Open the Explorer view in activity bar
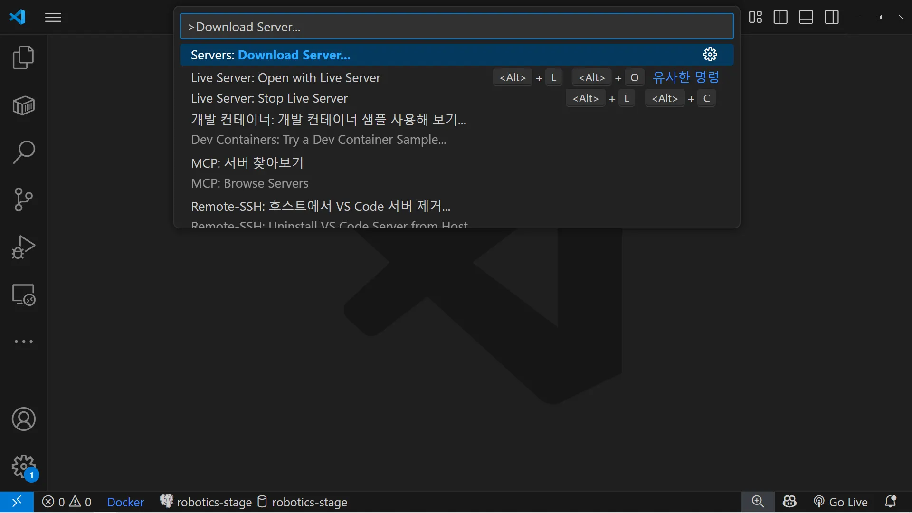This screenshot has width=912, height=513. [23, 57]
